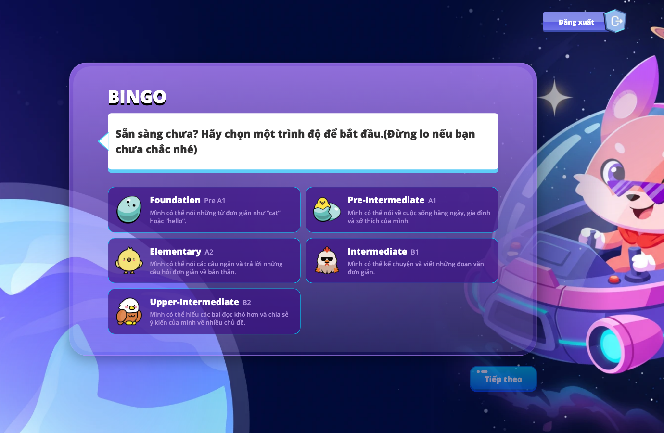This screenshot has height=433, width=664.
Task: Click the yellow chick Elementary icon
Action: [129, 260]
